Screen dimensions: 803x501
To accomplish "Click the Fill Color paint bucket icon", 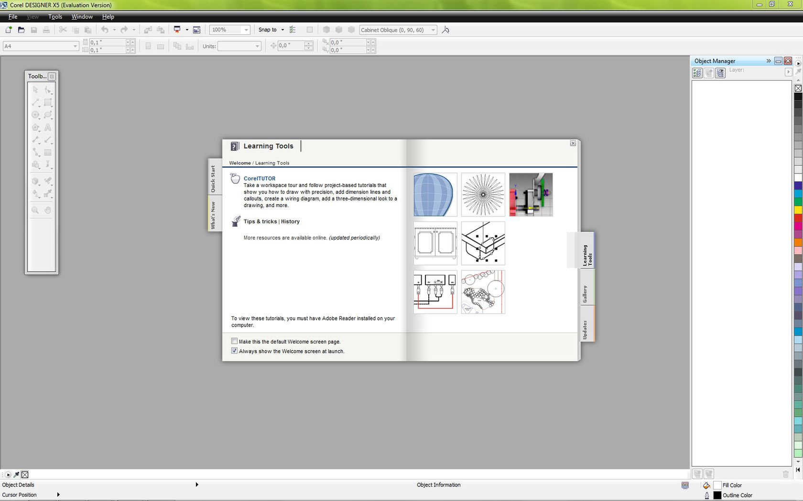I will [706, 485].
